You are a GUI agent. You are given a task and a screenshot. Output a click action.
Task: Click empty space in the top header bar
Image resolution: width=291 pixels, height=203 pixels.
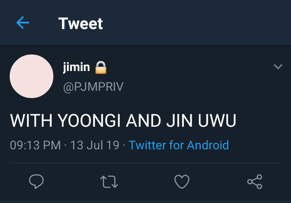tap(195, 23)
